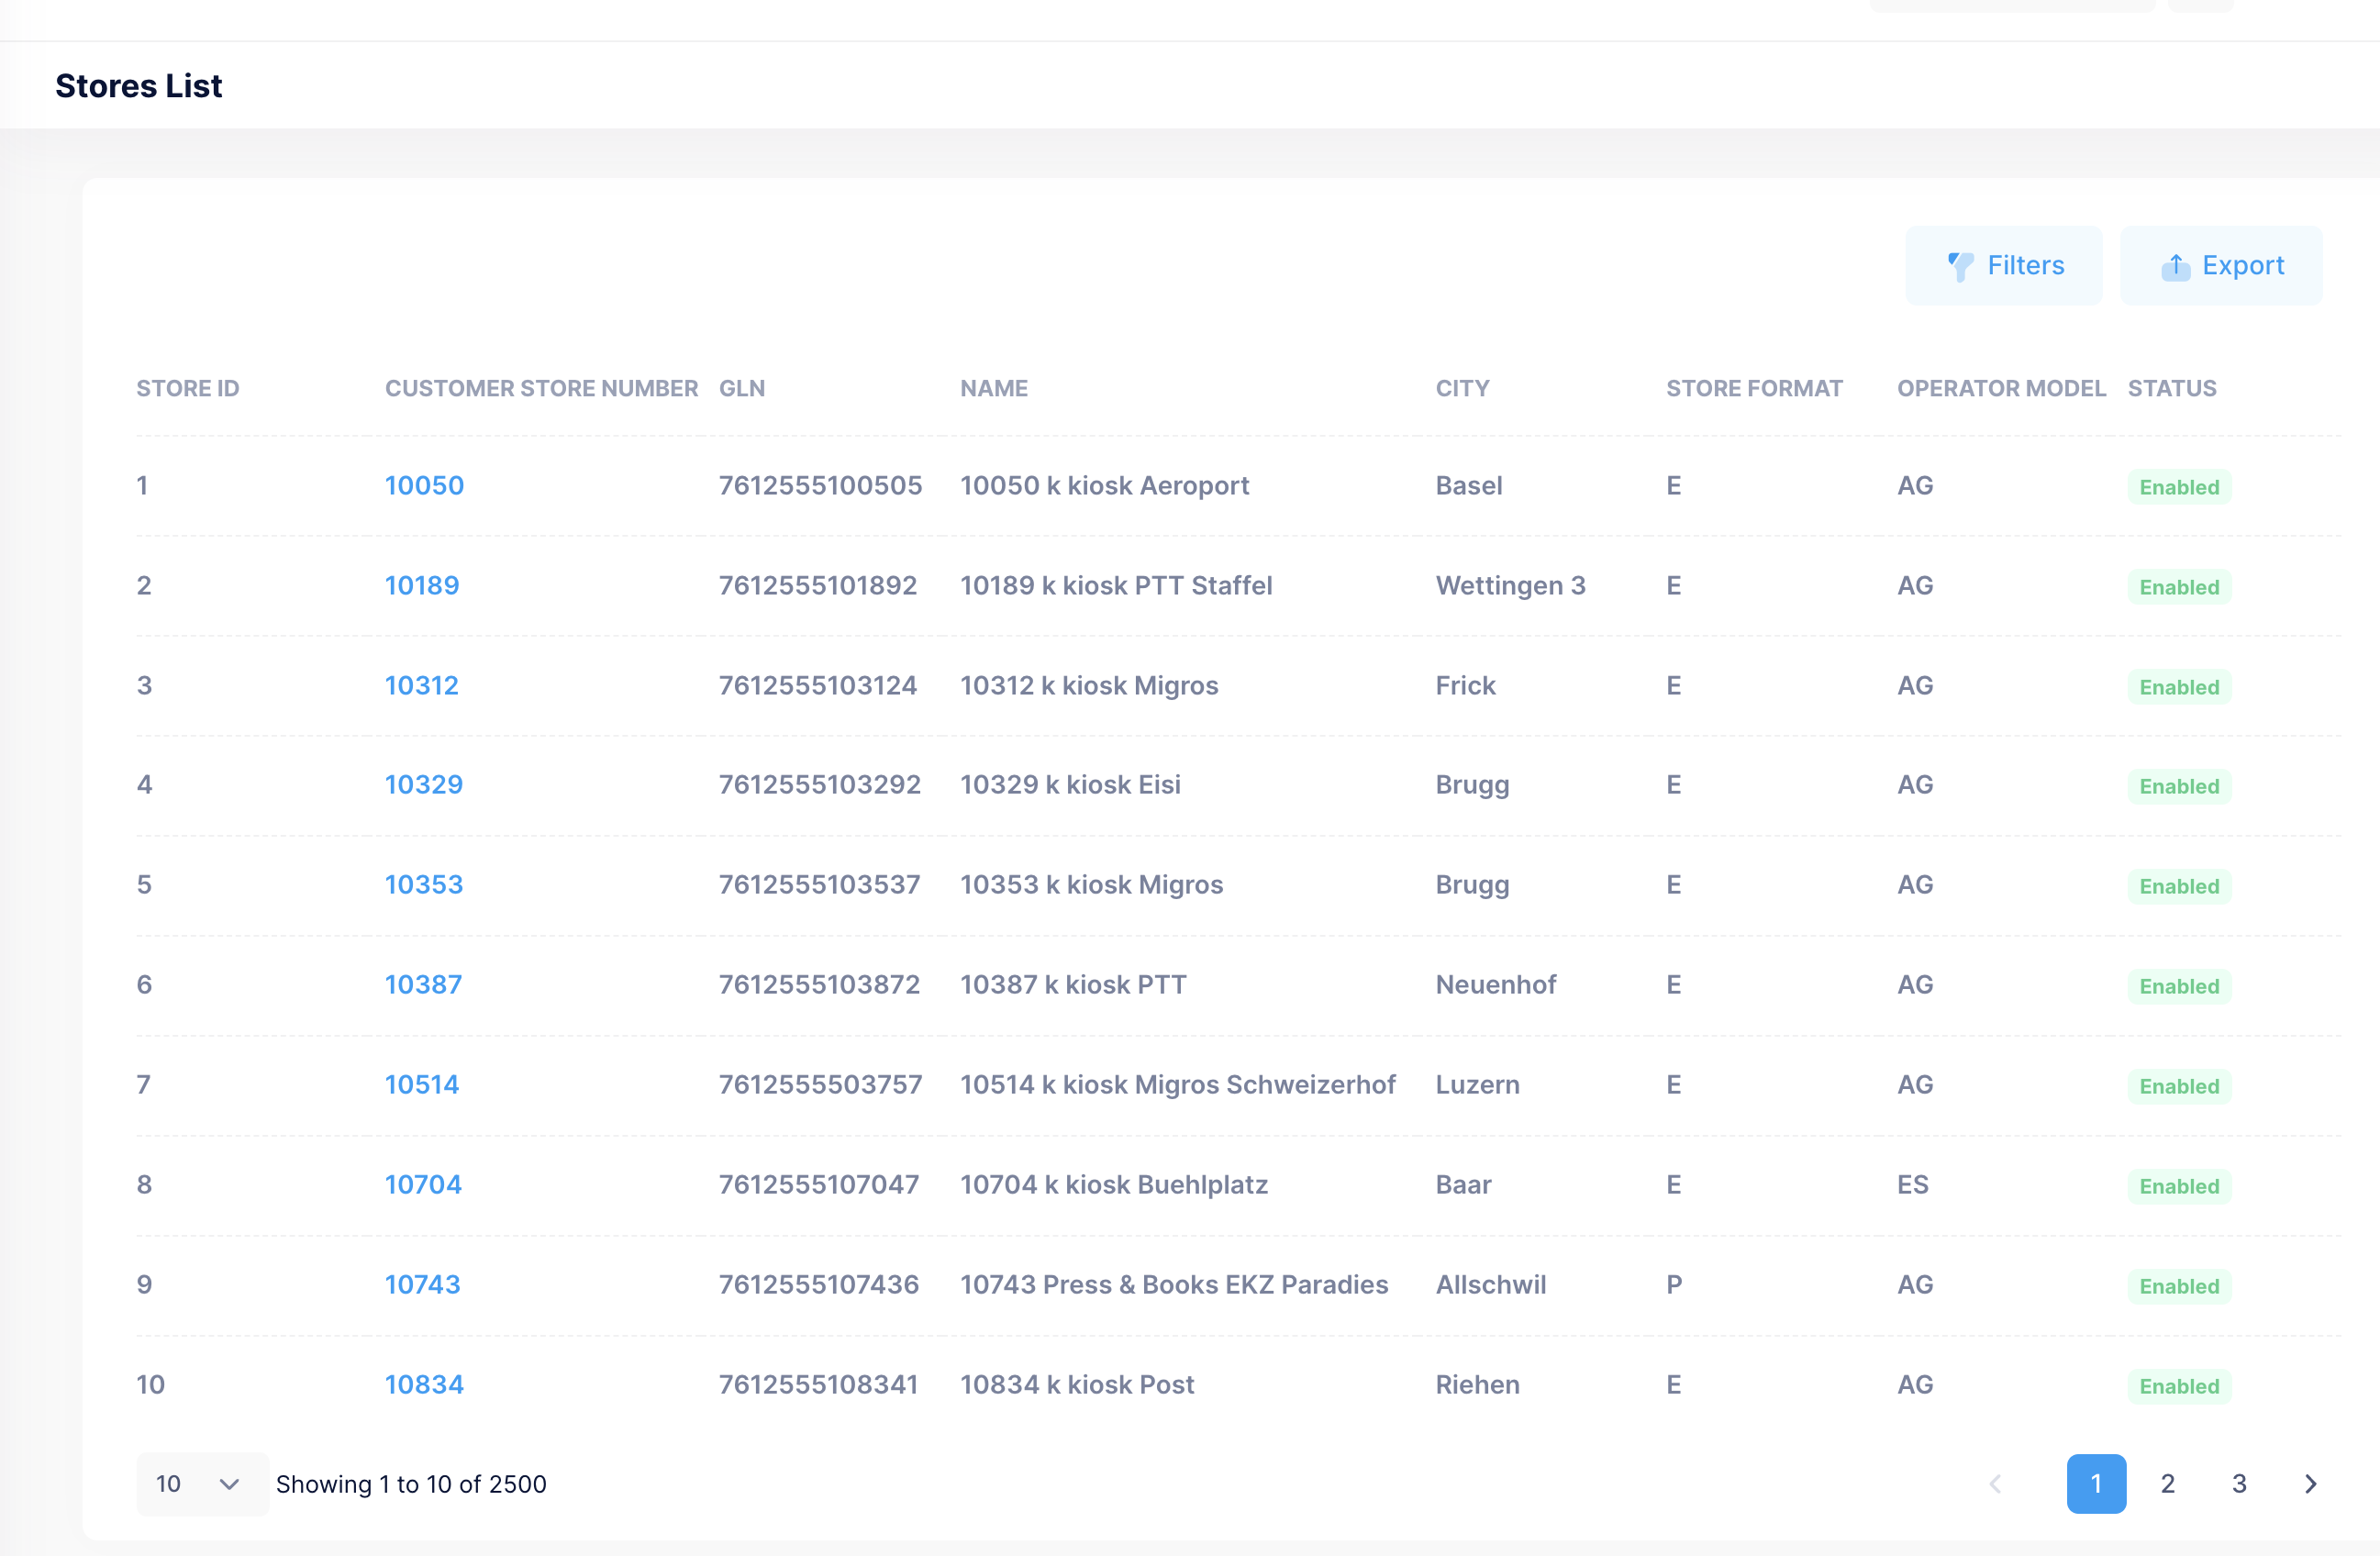Click the NAME column header
Viewport: 2380px width, 1556px height.
[994, 388]
